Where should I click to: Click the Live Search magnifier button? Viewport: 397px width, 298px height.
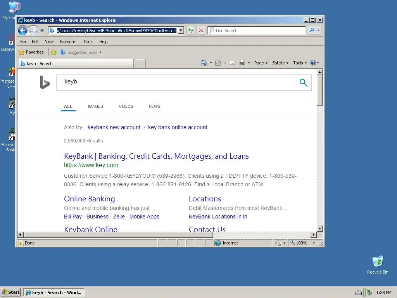click(312, 30)
